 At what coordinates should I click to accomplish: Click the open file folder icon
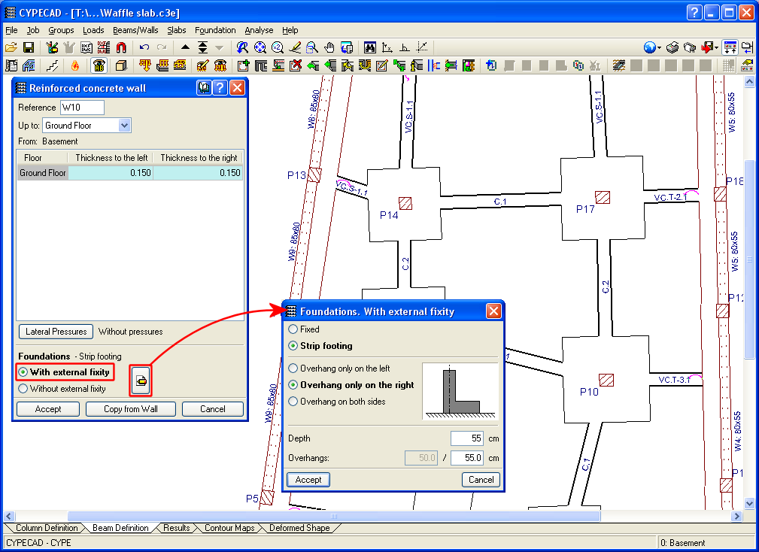point(11,47)
